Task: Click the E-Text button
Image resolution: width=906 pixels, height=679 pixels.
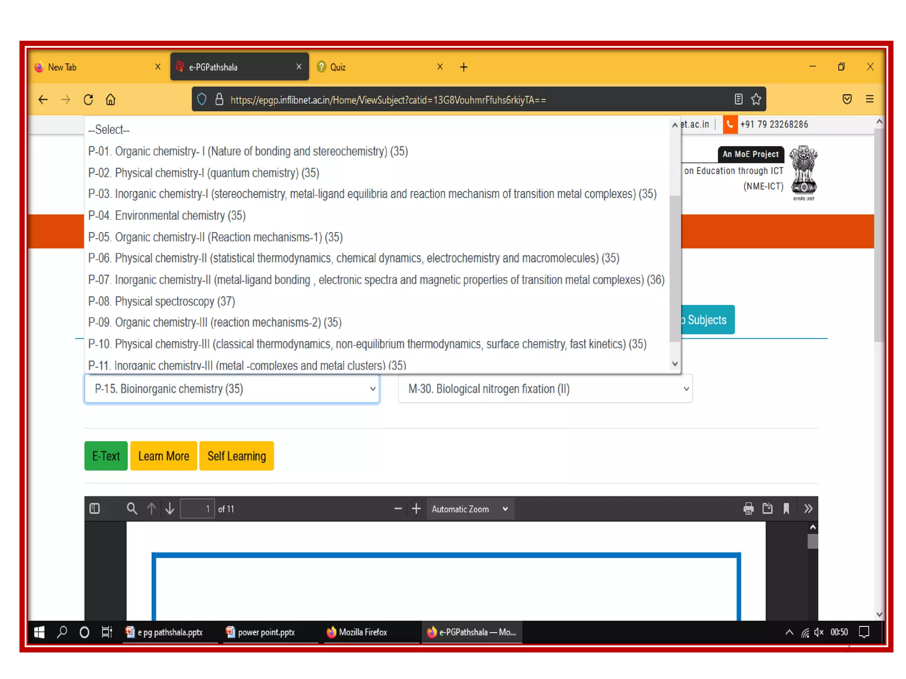Action: 106,456
